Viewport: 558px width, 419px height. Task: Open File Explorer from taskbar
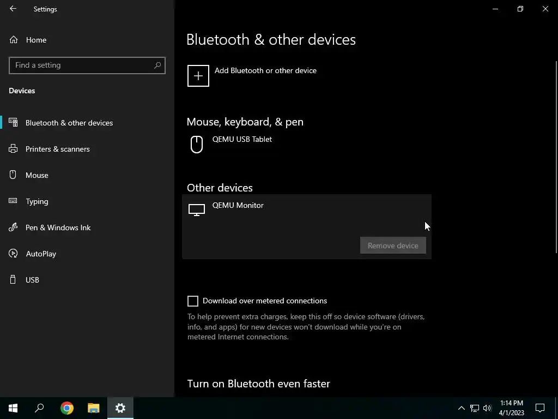(94, 408)
